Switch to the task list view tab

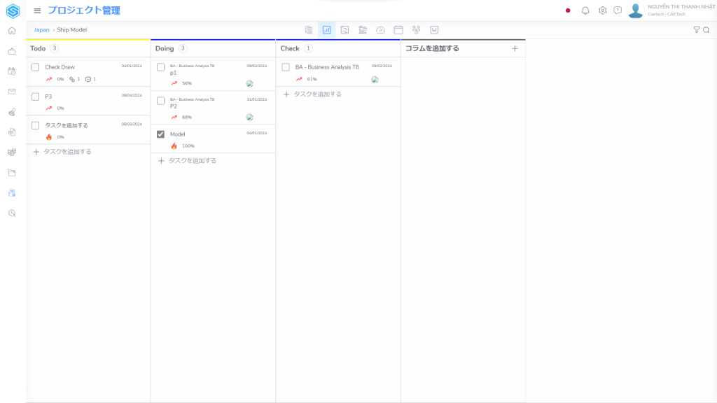309,30
